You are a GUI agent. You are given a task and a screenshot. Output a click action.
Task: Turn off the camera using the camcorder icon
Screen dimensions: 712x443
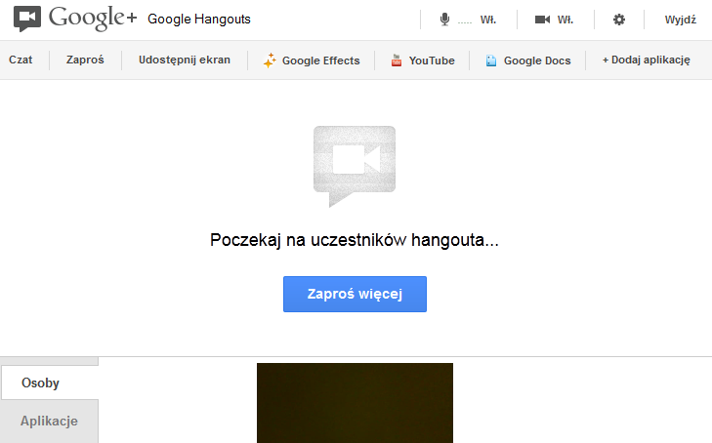(x=543, y=20)
